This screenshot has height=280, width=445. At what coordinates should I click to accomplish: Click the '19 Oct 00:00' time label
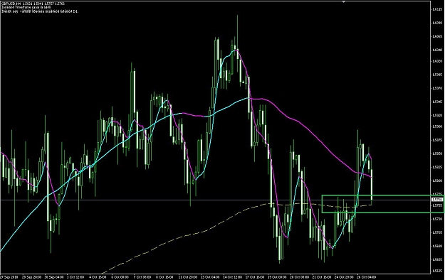coord(277,277)
